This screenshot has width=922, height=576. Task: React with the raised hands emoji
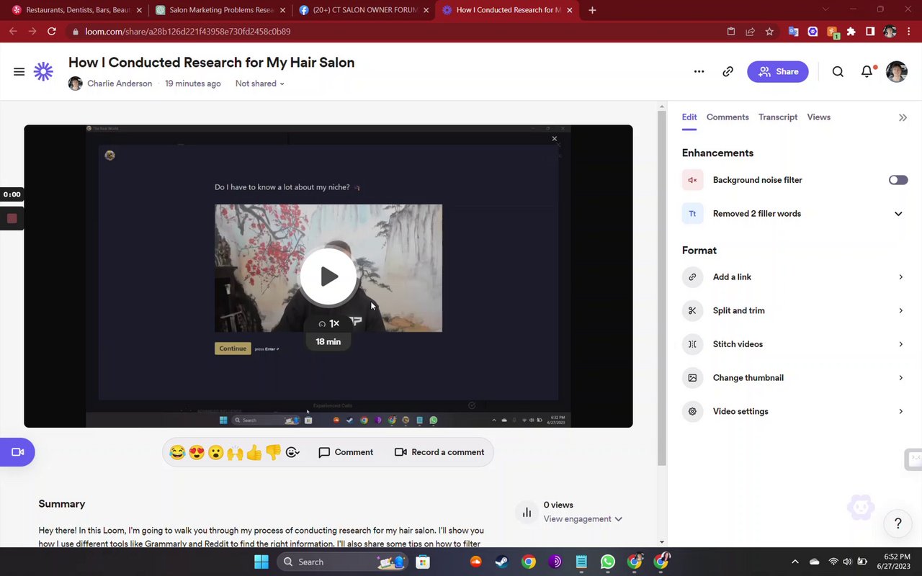[x=235, y=452]
